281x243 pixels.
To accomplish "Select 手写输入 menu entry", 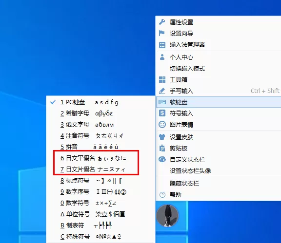I will click(x=218, y=91).
